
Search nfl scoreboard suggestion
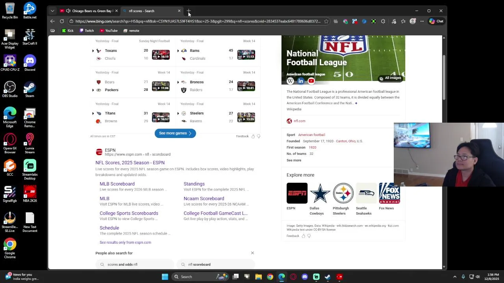point(216,265)
